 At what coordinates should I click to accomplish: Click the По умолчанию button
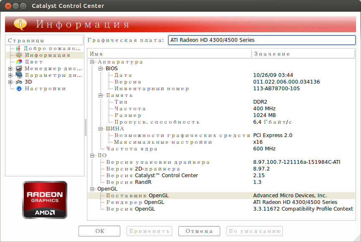click(x=254, y=231)
